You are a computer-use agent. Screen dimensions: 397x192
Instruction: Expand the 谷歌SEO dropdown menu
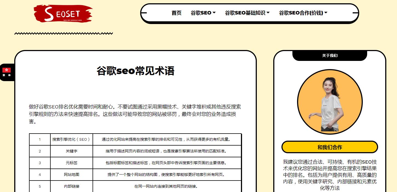point(203,13)
